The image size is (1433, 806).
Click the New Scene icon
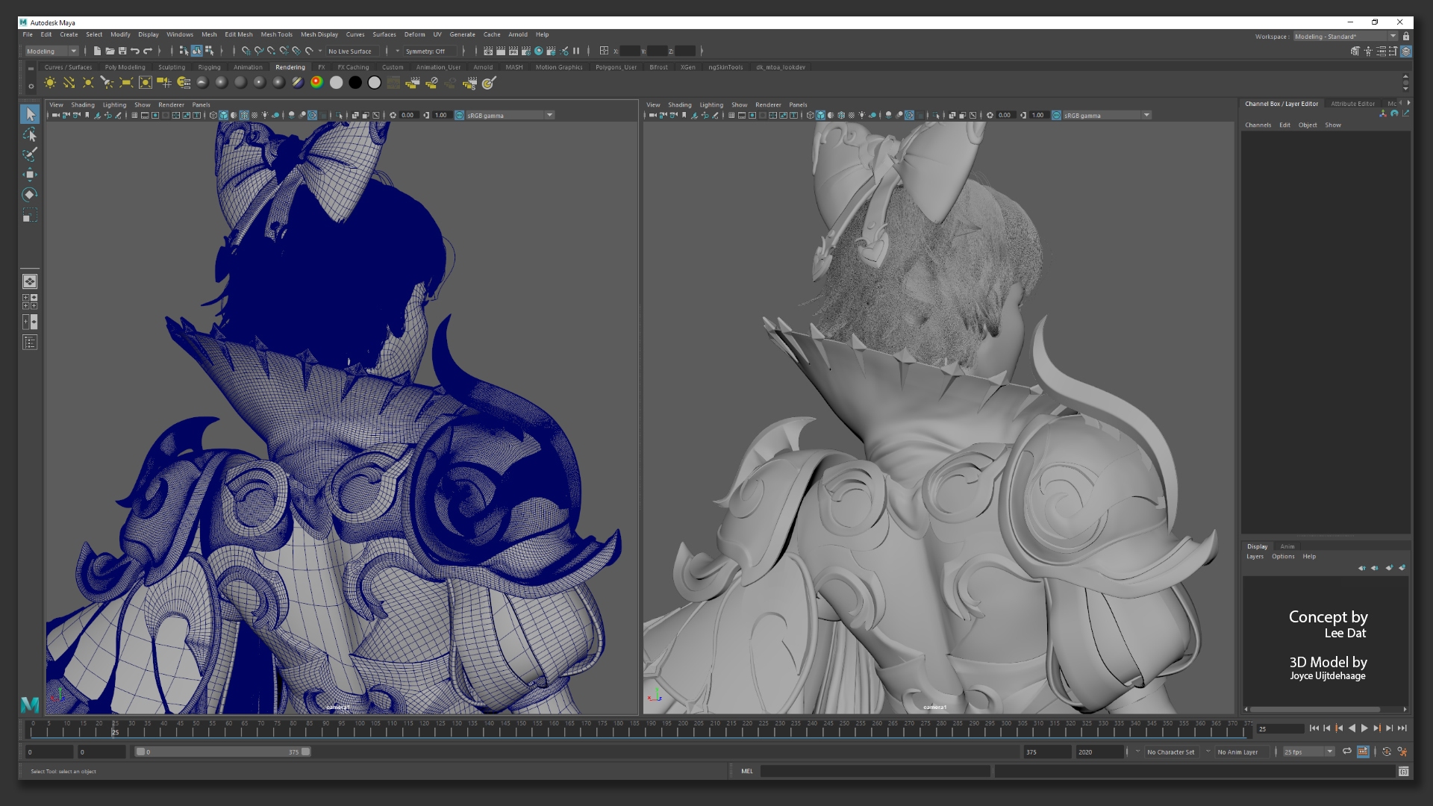click(x=97, y=51)
